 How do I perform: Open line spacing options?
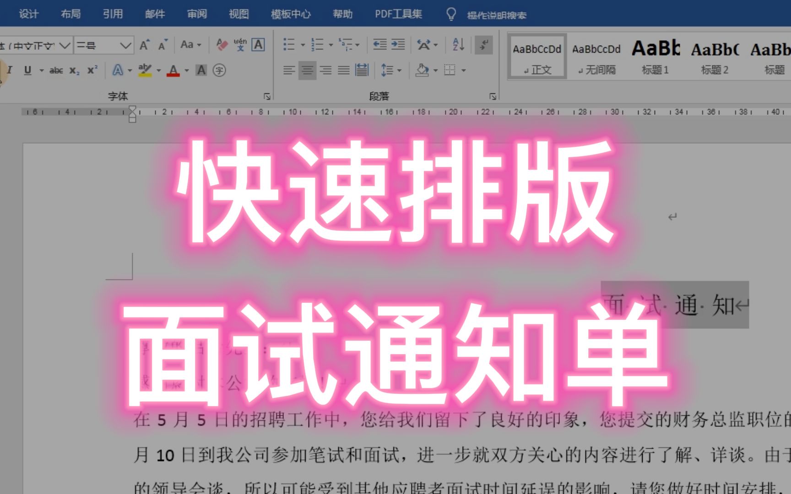click(387, 70)
